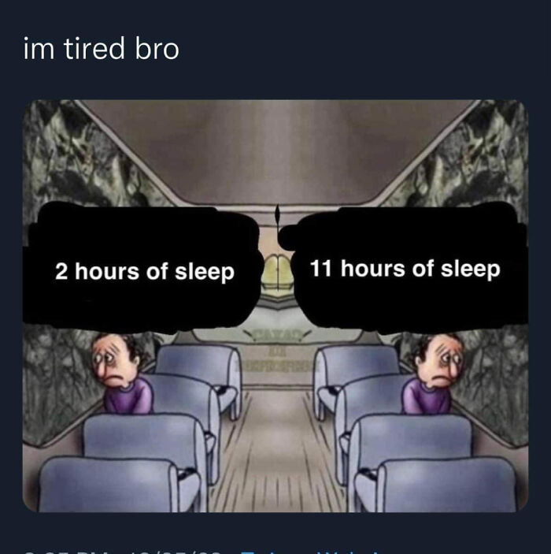Click the tweet timestamp at the bottom
The image size is (551, 554).
click(124, 552)
